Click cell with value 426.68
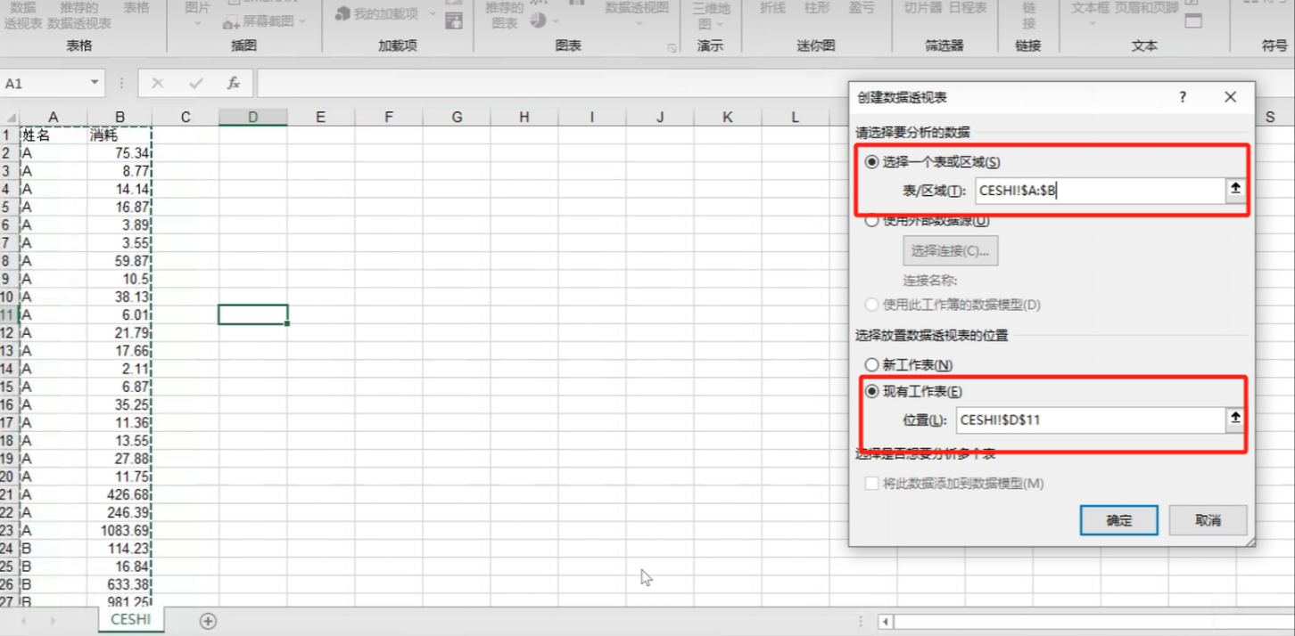This screenshot has width=1295, height=636. 120,494
